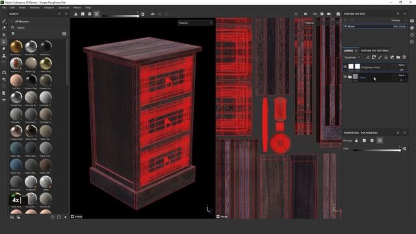Open the Roughness channel dropdown in Layers
The height and width of the screenshot is (234, 416).
click(x=352, y=57)
